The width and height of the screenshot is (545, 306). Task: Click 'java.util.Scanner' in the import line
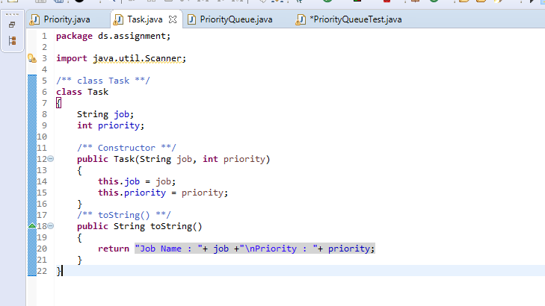(x=138, y=58)
